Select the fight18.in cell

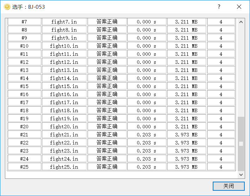pos(64,110)
